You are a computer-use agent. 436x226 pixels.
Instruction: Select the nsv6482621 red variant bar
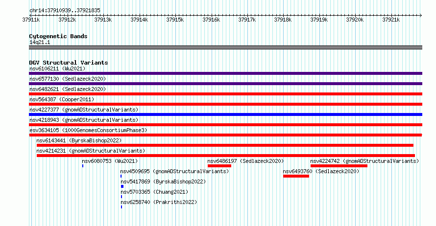coord(225,94)
